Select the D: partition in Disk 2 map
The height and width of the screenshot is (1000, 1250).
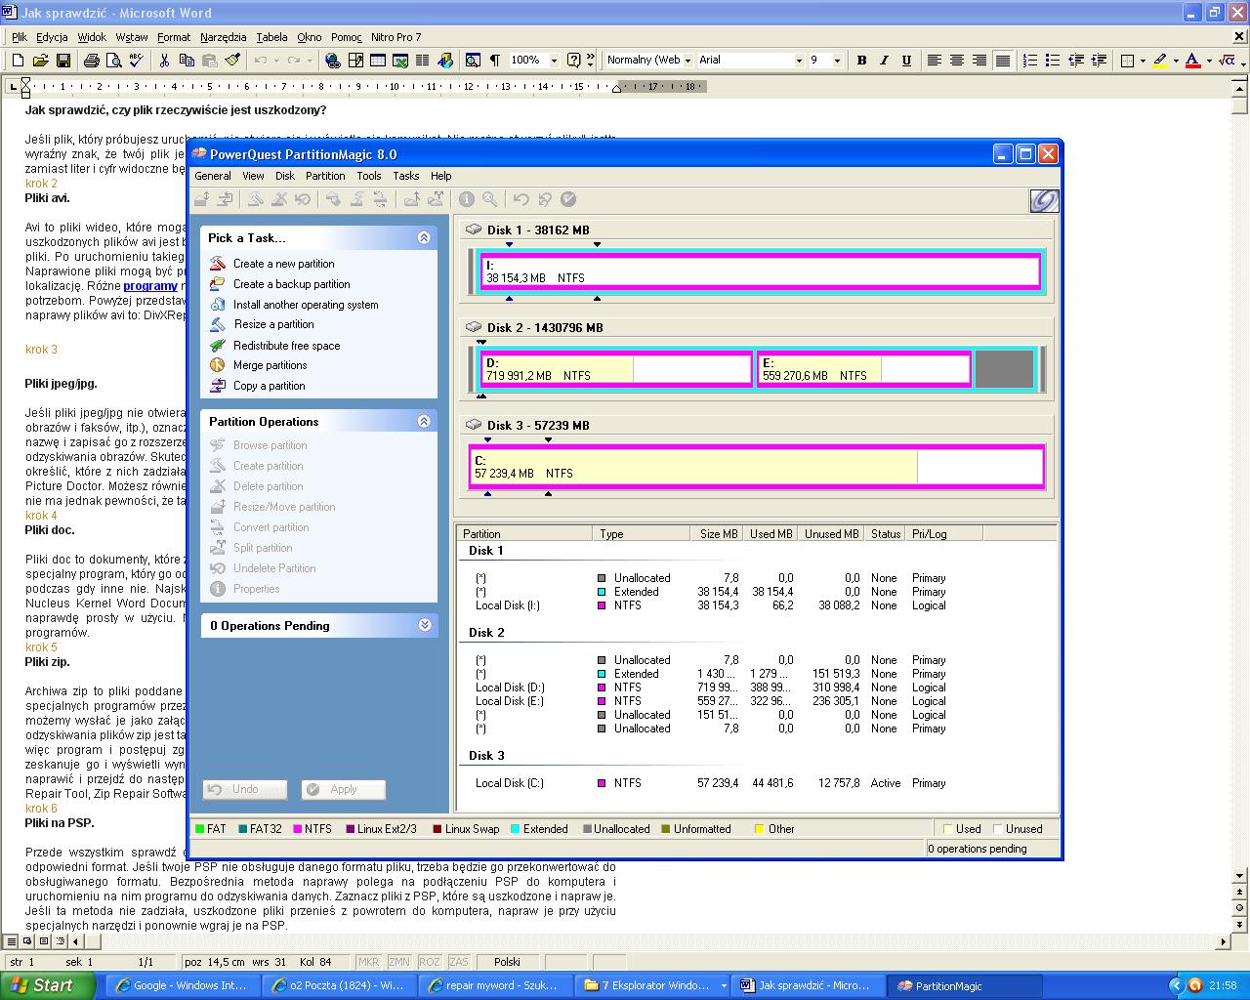tap(617, 369)
